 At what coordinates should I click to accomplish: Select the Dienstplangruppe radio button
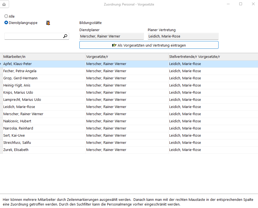pos(6,23)
